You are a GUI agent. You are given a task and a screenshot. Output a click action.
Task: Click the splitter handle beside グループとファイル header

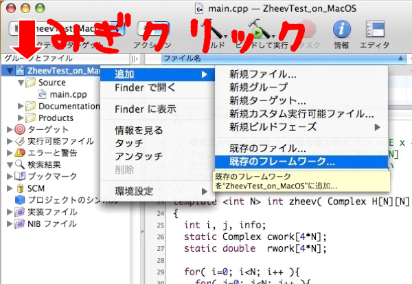(x=135, y=58)
